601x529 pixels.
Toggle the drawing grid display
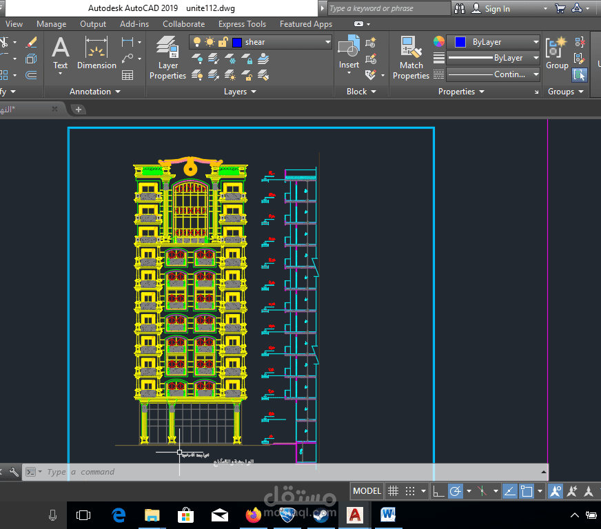tap(393, 491)
